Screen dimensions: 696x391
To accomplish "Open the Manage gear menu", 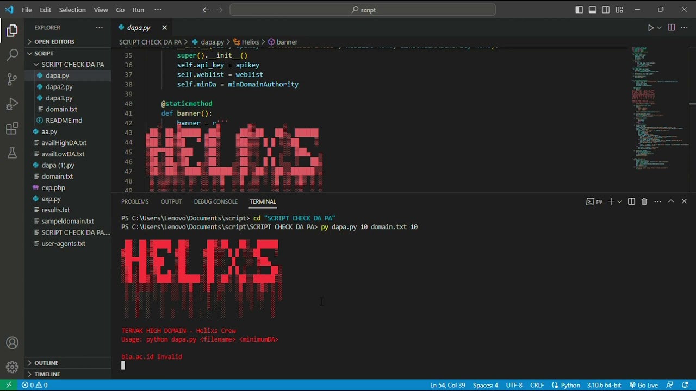I will pos(12,367).
